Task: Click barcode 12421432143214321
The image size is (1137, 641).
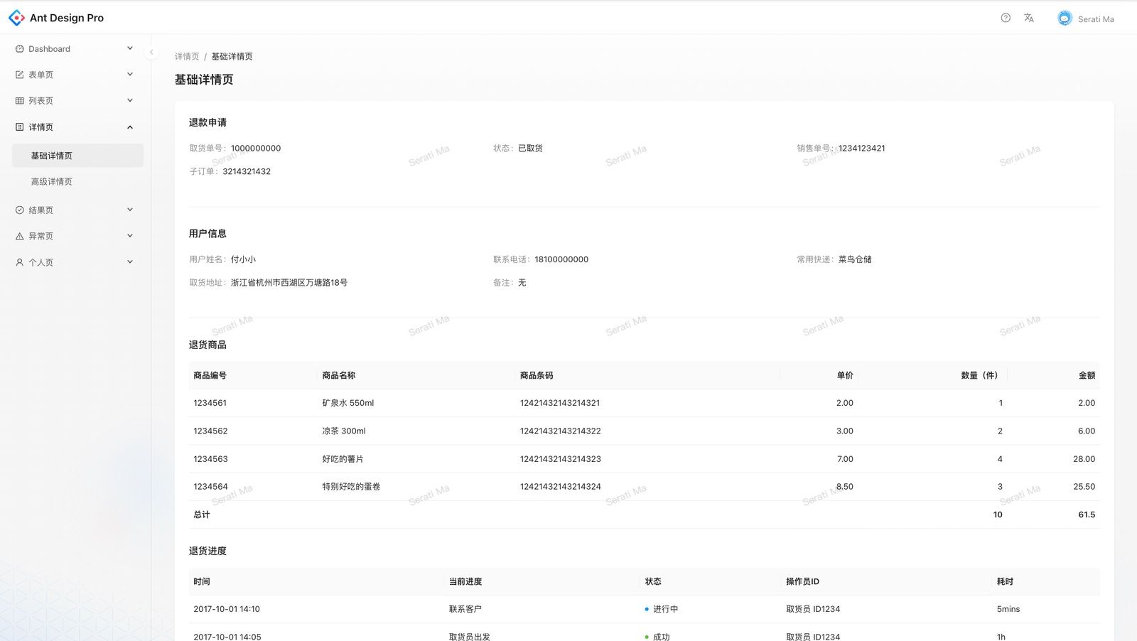Action: tap(560, 403)
